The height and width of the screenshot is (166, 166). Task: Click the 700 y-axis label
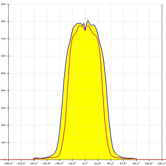[x=3, y=39]
